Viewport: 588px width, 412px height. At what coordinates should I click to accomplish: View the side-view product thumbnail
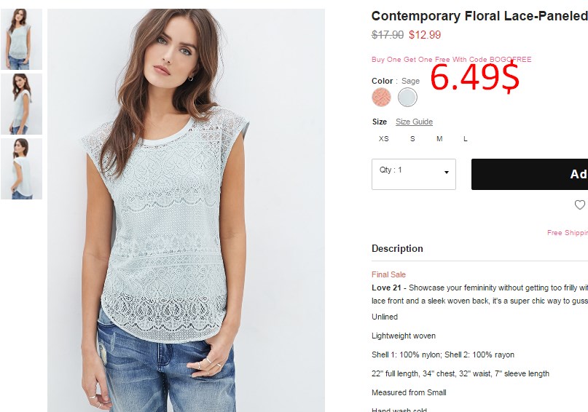21,104
